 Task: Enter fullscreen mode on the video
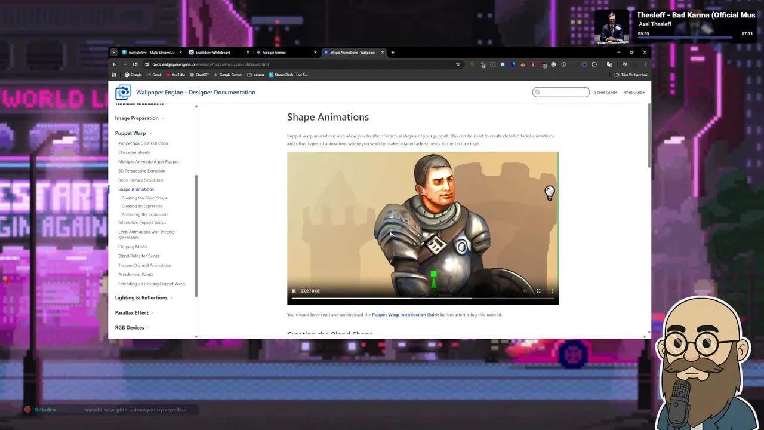click(x=538, y=291)
